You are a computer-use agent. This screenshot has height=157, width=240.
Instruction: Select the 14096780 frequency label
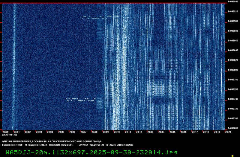click(233, 80)
